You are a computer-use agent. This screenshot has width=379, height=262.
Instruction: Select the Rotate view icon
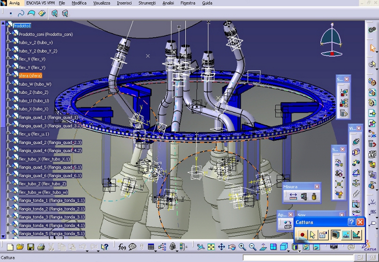(232, 247)
